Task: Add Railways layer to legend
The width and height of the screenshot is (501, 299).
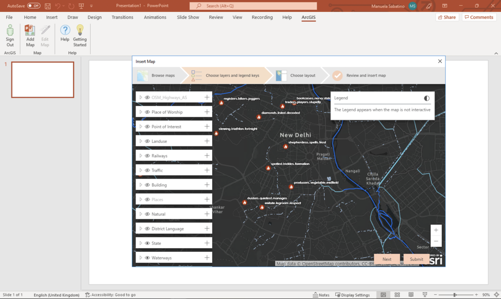Action: (207, 155)
